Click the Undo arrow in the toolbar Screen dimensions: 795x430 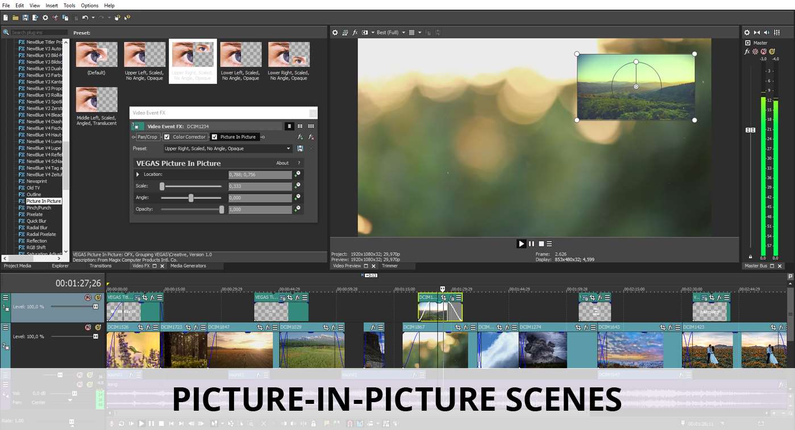[85, 18]
